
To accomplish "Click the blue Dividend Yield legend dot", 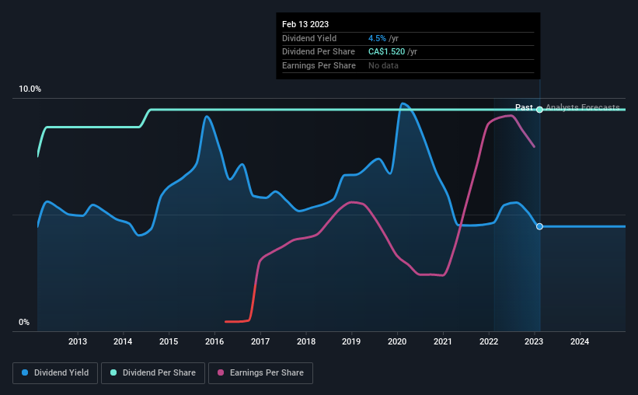I will coord(25,372).
